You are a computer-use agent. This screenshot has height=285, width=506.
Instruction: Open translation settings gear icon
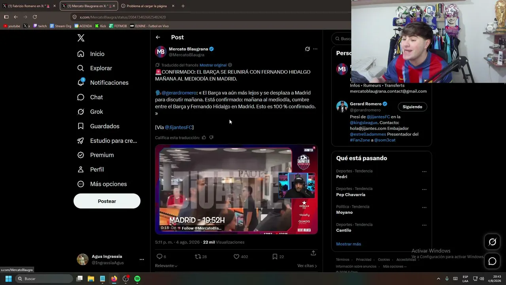coord(230,65)
